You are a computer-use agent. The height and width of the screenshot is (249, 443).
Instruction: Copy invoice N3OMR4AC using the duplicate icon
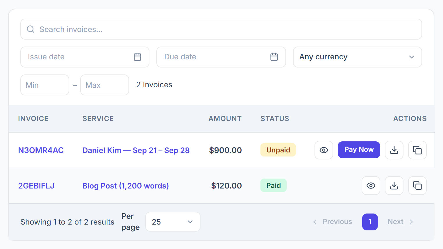(x=417, y=150)
